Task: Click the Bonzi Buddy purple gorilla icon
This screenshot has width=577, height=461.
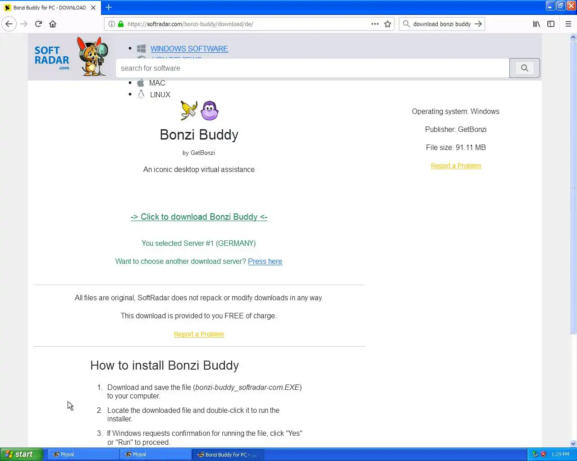Action: [210, 111]
